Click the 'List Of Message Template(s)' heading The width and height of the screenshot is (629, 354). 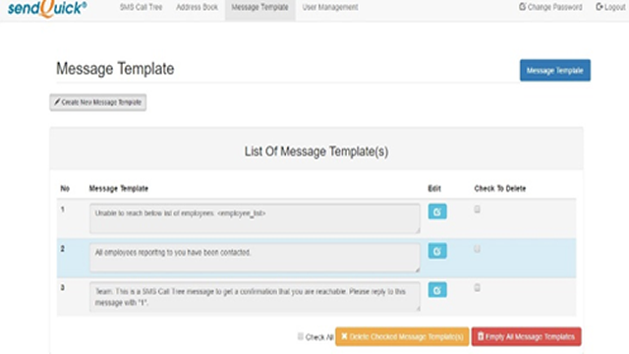[x=316, y=151]
